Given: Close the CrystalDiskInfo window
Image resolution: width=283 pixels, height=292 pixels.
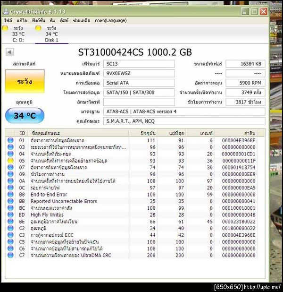Looking at the screenshot, I should 264,11.
